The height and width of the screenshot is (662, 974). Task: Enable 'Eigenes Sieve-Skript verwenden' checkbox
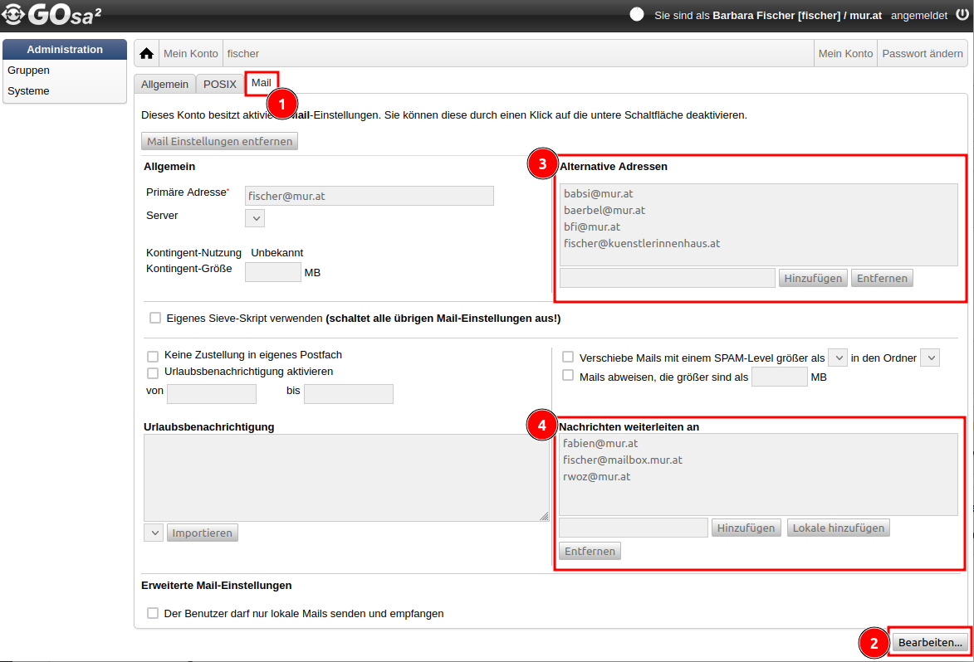[x=155, y=318]
